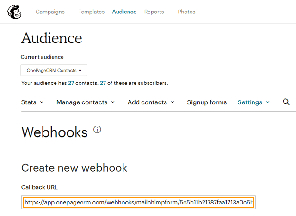
Task: Expand the Manage contacts menu
Action: click(x=86, y=102)
